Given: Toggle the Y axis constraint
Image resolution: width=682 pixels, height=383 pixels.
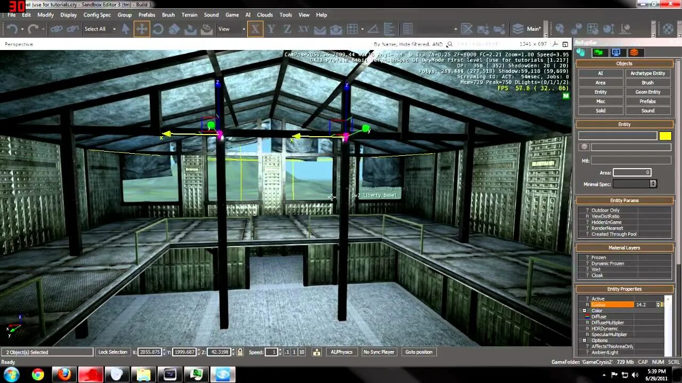Looking at the screenshot, I should 272,29.
